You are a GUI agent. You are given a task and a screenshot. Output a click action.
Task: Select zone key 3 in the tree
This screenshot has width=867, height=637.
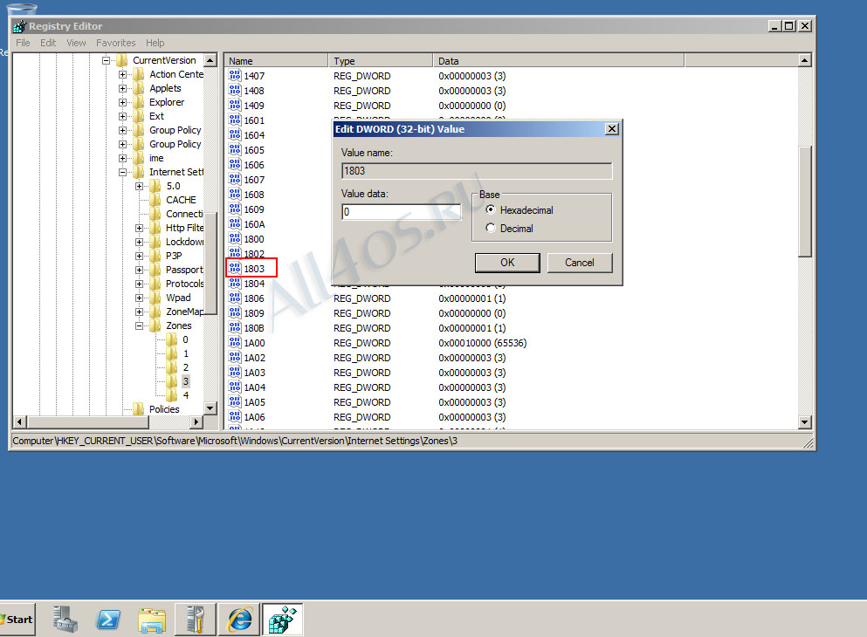186,381
